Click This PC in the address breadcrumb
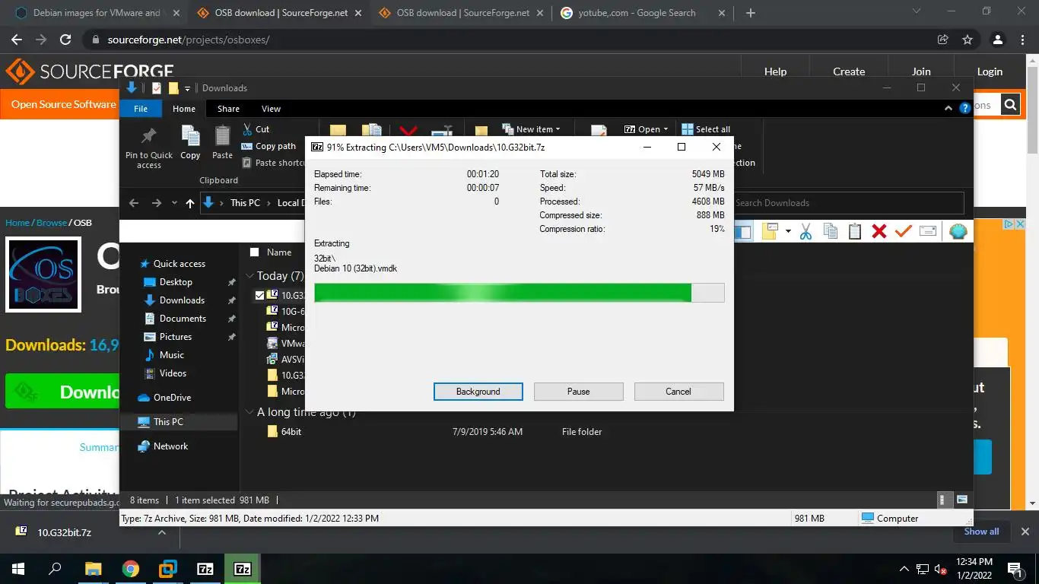 tap(245, 203)
